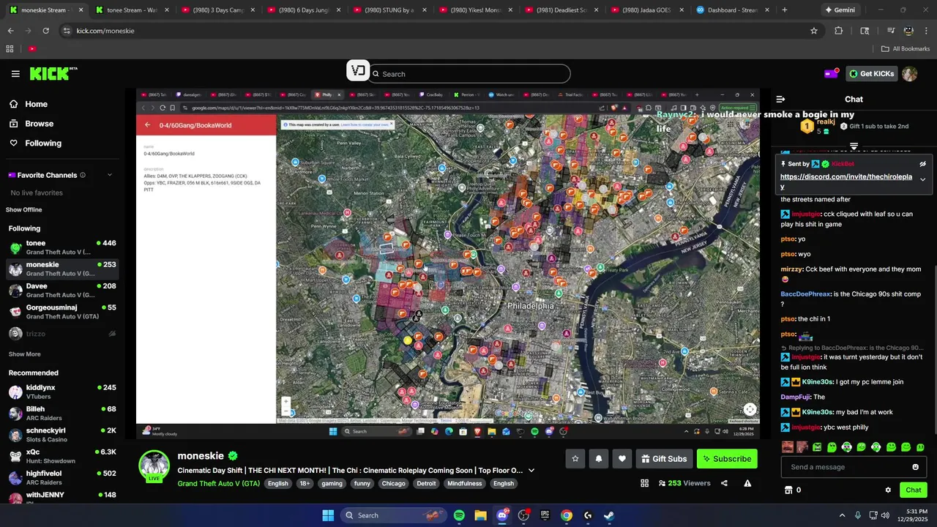Click the Kick logo
This screenshot has width=937, height=527.
[x=53, y=73]
